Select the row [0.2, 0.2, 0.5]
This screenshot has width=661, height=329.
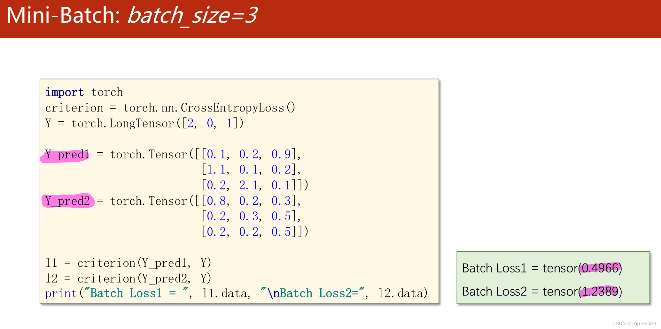pyautogui.click(x=249, y=232)
